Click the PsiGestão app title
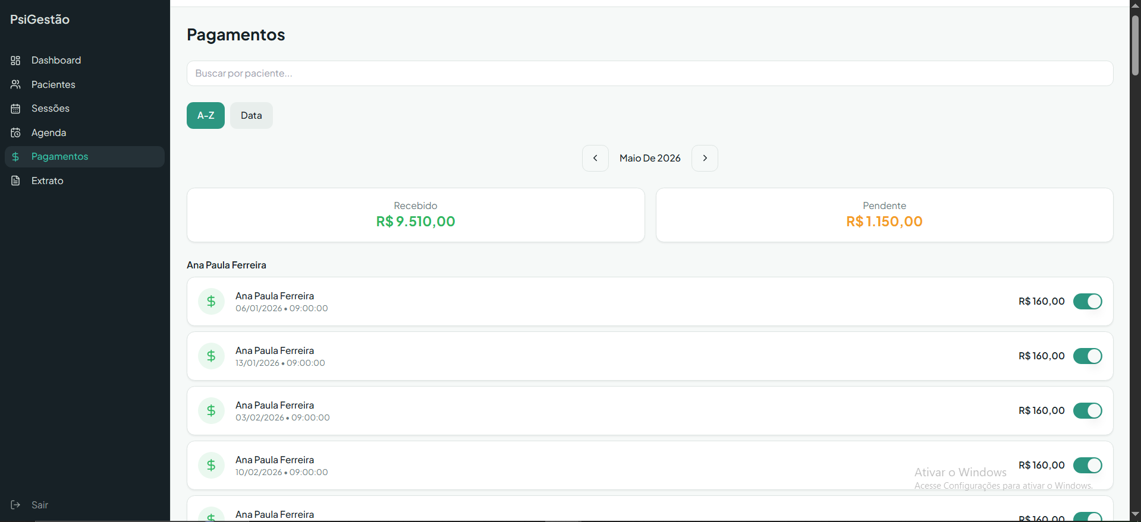Screen dimensions: 1141x522 (40, 20)
